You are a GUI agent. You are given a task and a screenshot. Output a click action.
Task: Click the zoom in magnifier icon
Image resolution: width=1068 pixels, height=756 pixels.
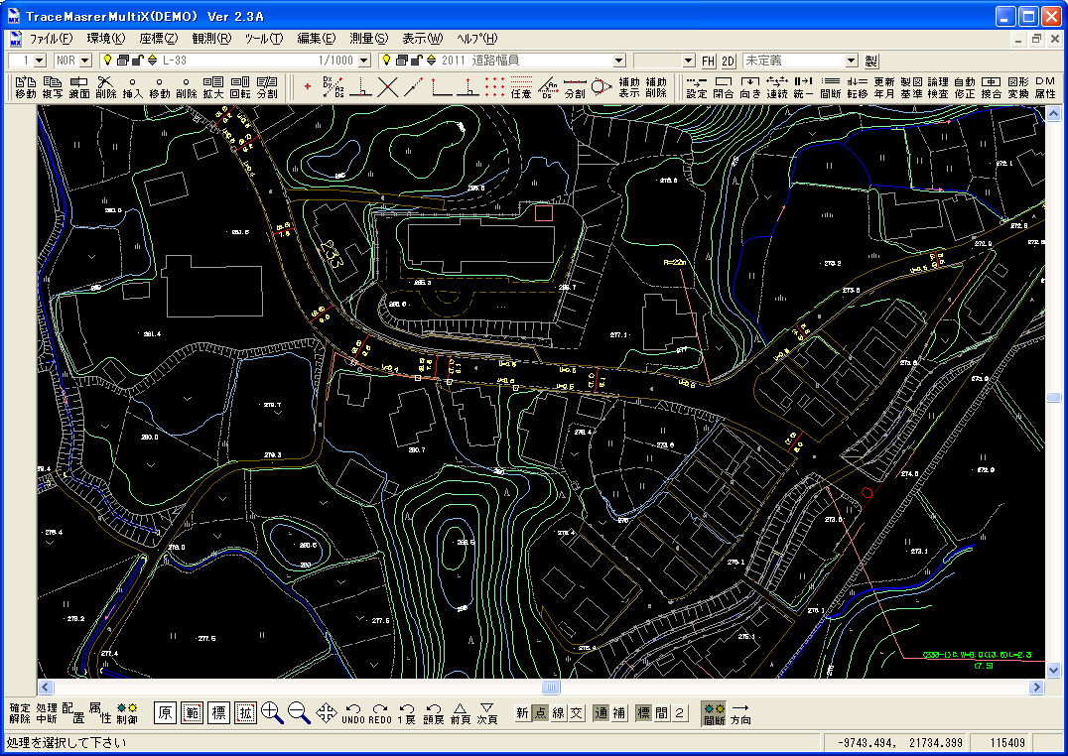pos(272,713)
